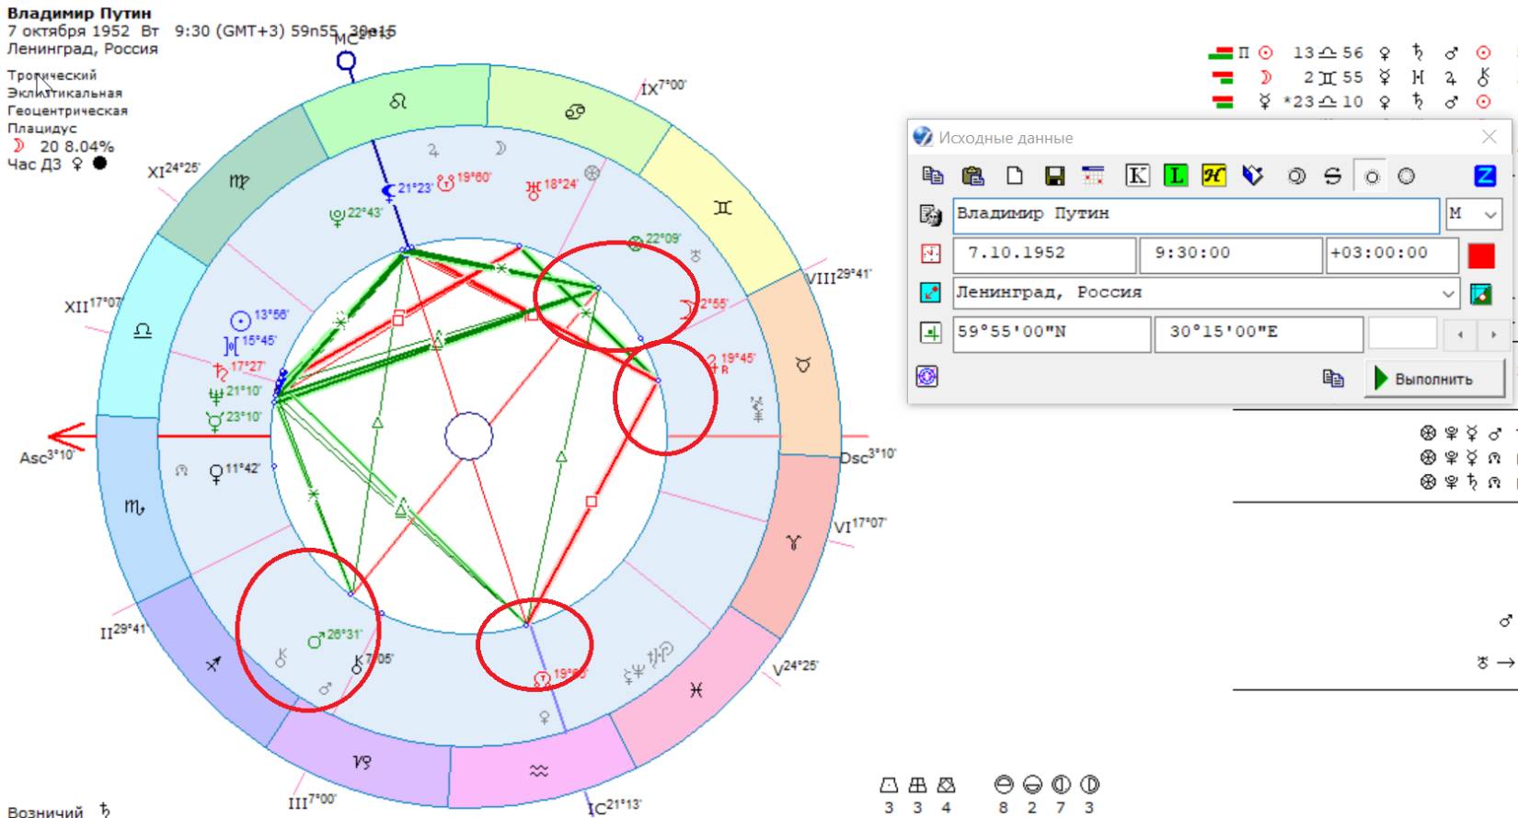Click the right arrow stepper button

[x=1492, y=335]
